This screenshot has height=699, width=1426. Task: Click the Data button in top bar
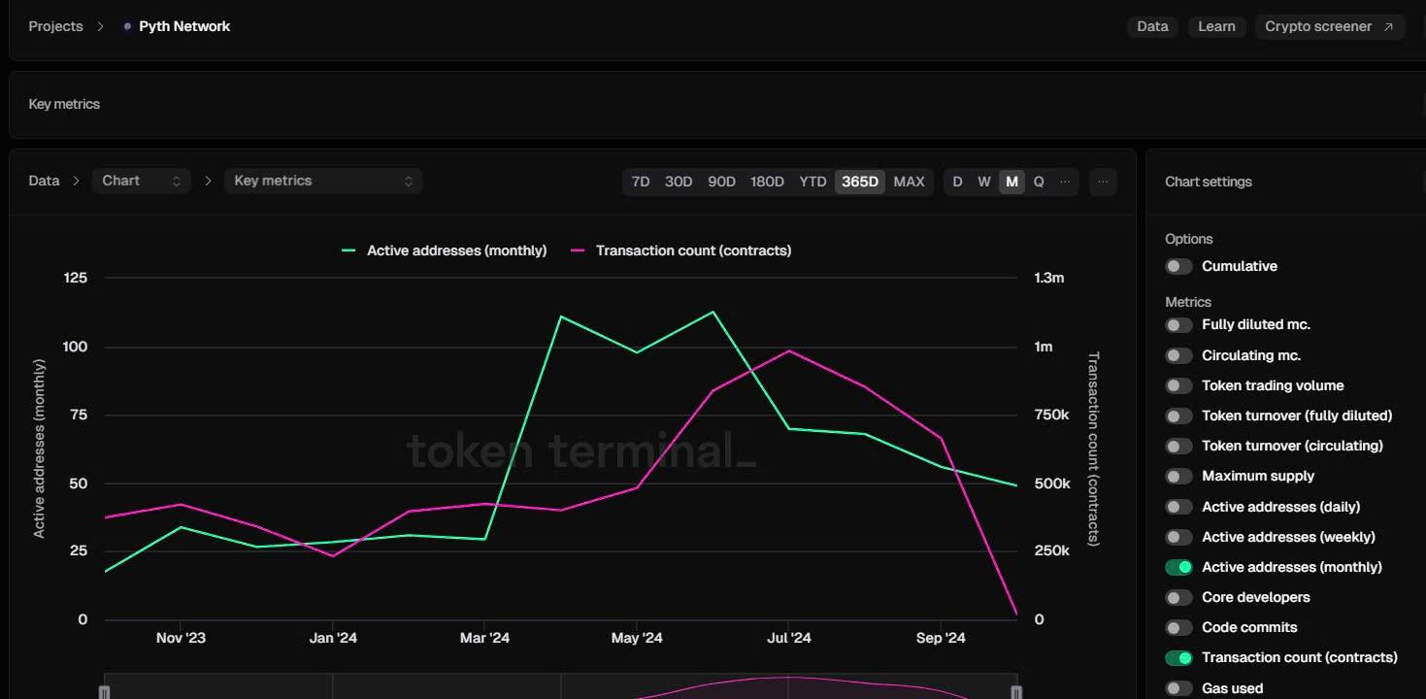pyautogui.click(x=1152, y=27)
